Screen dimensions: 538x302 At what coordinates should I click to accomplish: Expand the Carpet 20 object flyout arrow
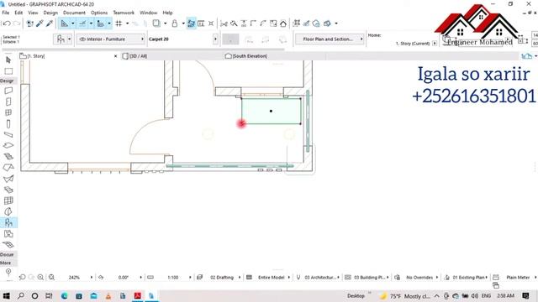[215, 39]
